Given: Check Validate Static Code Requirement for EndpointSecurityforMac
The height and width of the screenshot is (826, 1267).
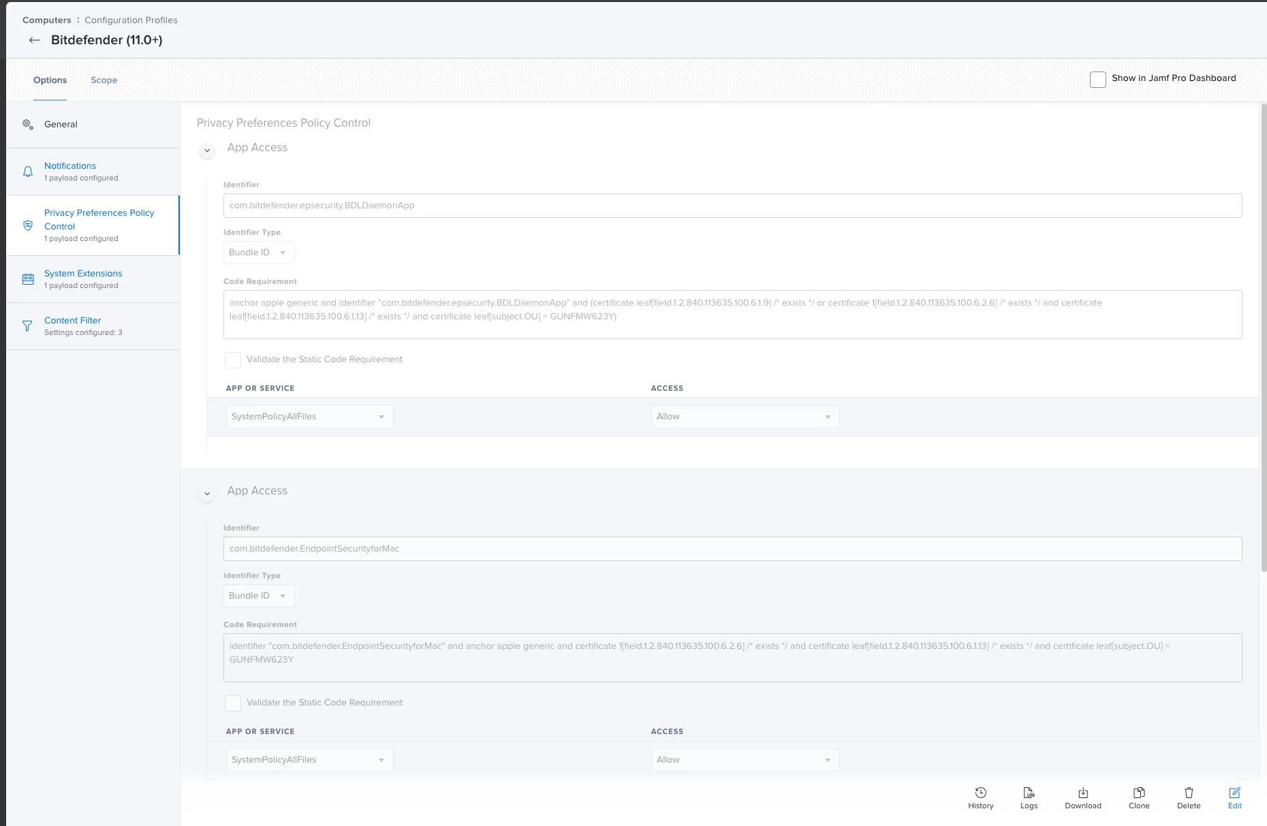Looking at the screenshot, I should [233, 703].
